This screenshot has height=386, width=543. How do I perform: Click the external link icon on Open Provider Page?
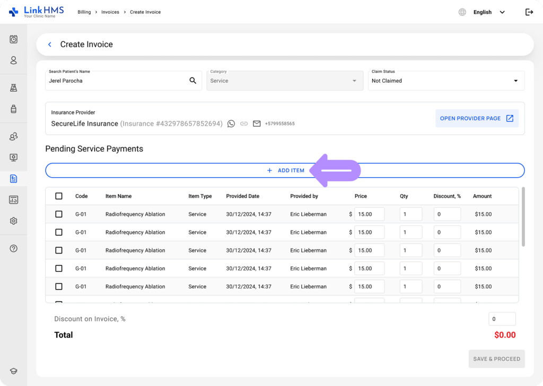pos(510,118)
